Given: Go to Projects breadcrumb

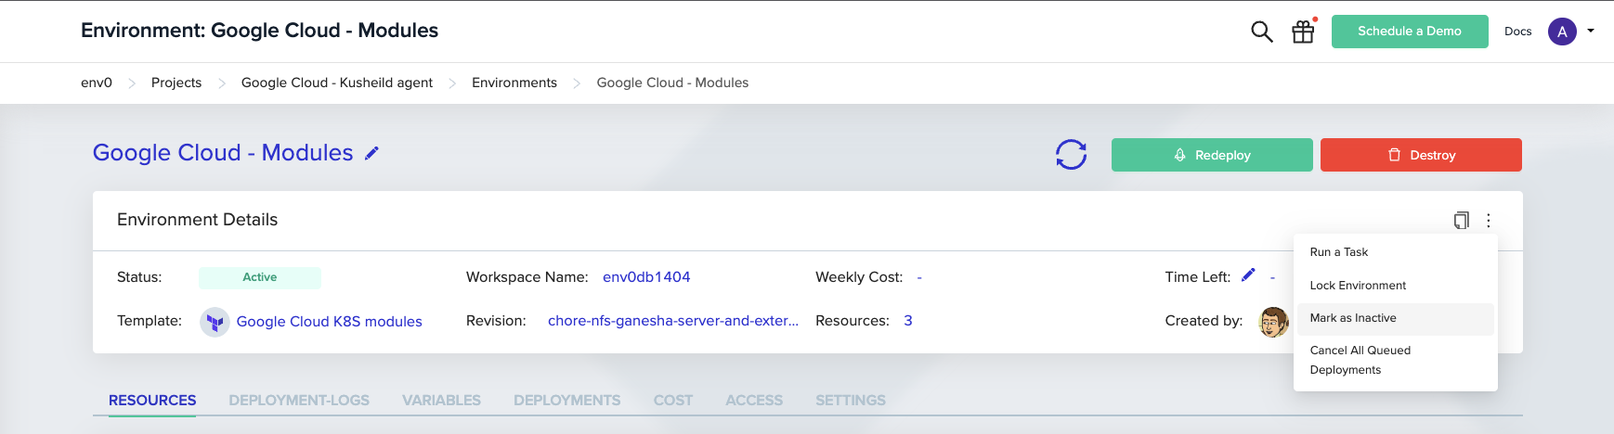Looking at the screenshot, I should click(176, 83).
